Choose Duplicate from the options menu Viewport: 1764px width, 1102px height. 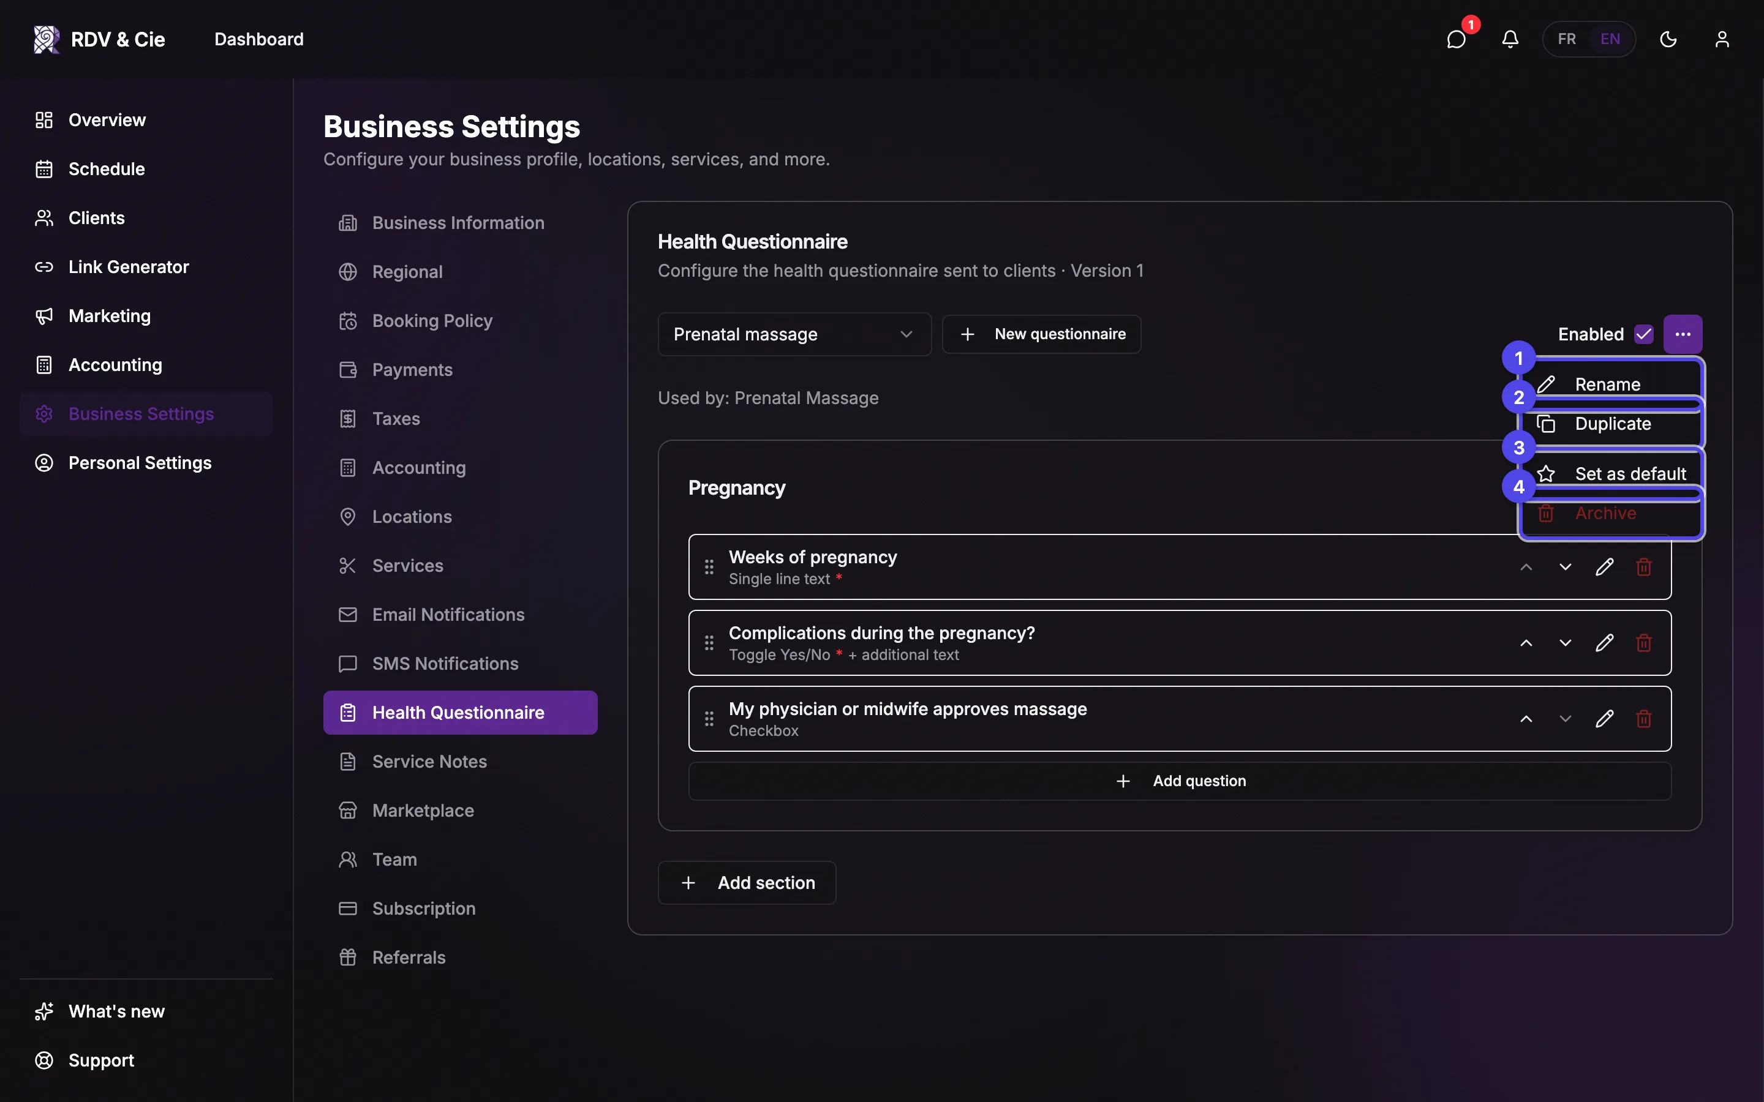tap(1611, 424)
